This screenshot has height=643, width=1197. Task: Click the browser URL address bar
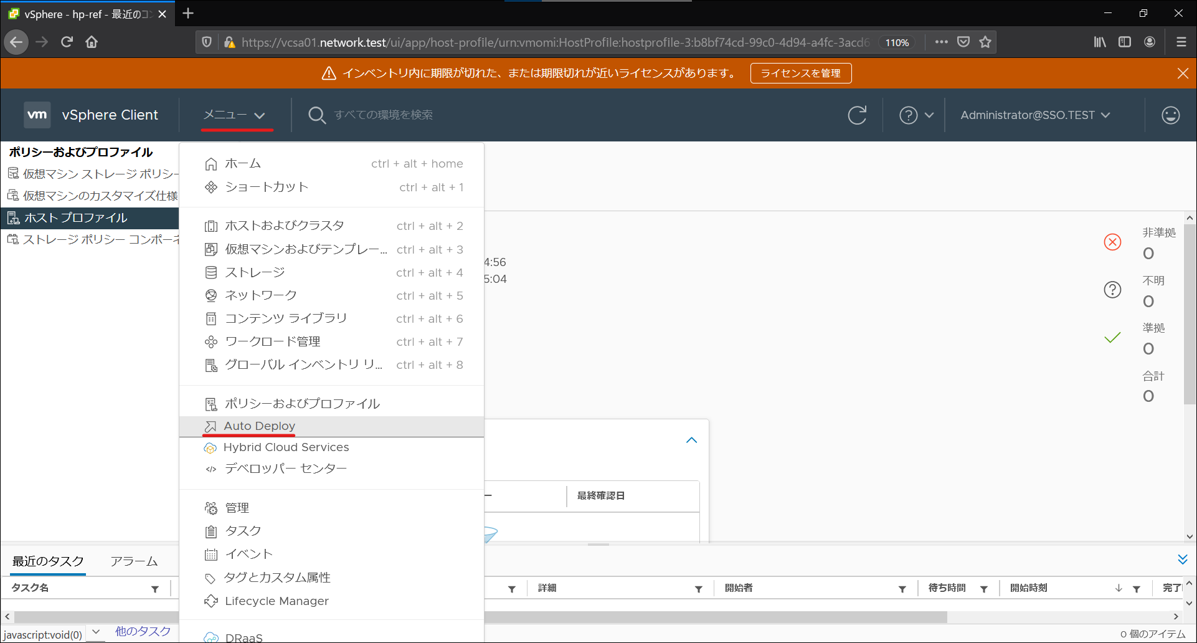pos(554,42)
